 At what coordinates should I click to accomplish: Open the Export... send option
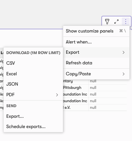tap(33, 116)
